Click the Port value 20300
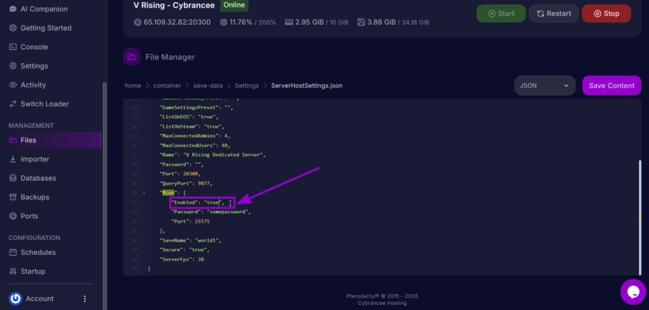 coord(190,174)
